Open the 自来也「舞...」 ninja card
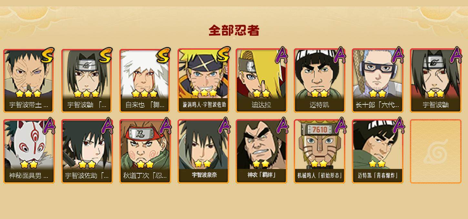 point(145,81)
